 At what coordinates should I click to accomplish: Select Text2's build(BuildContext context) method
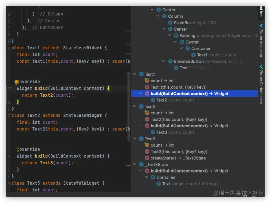pos(189,126)
